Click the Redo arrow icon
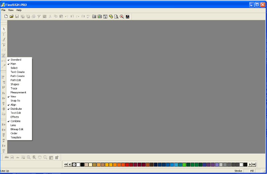This screenshot has width=267, height=174. (x=78, y=16)
